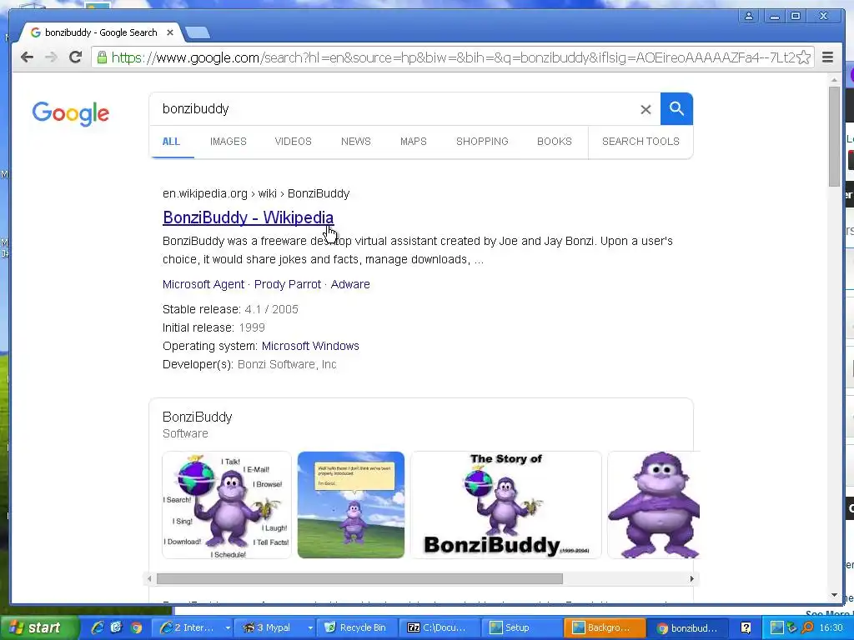
Task: Switch to the MAPS tab
Action: 414,142
